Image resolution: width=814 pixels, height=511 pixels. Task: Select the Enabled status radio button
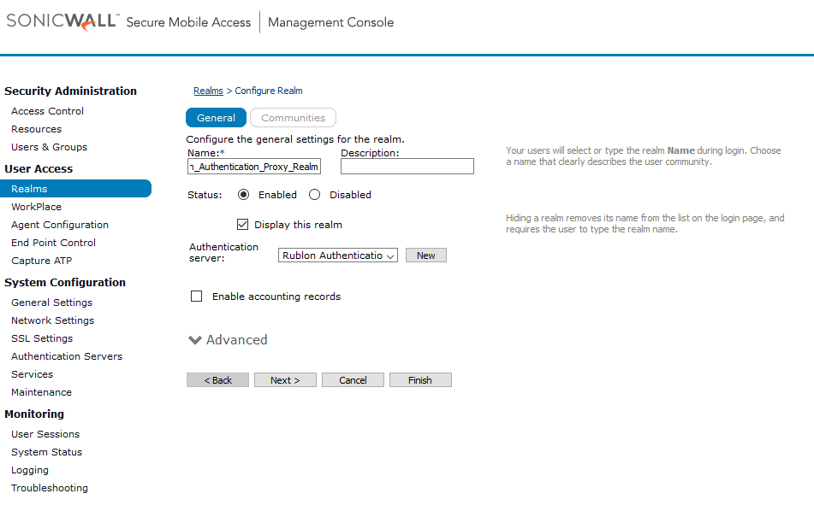244,195
